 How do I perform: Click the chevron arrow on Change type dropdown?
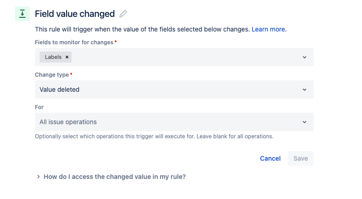point(305,89)
